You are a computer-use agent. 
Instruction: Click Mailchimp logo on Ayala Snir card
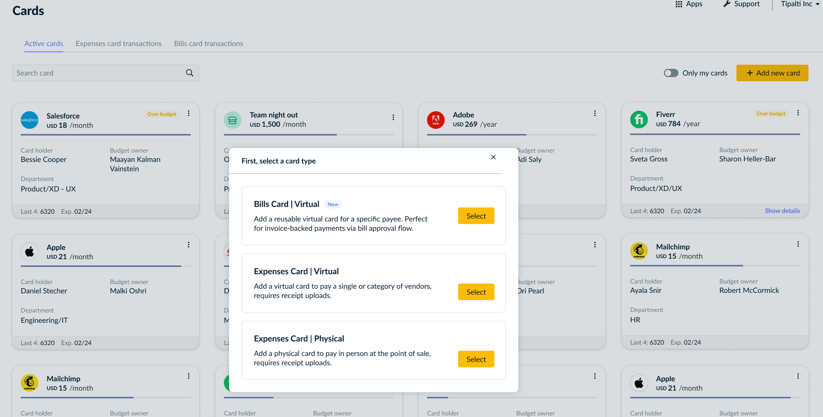[x=639, y=251]
